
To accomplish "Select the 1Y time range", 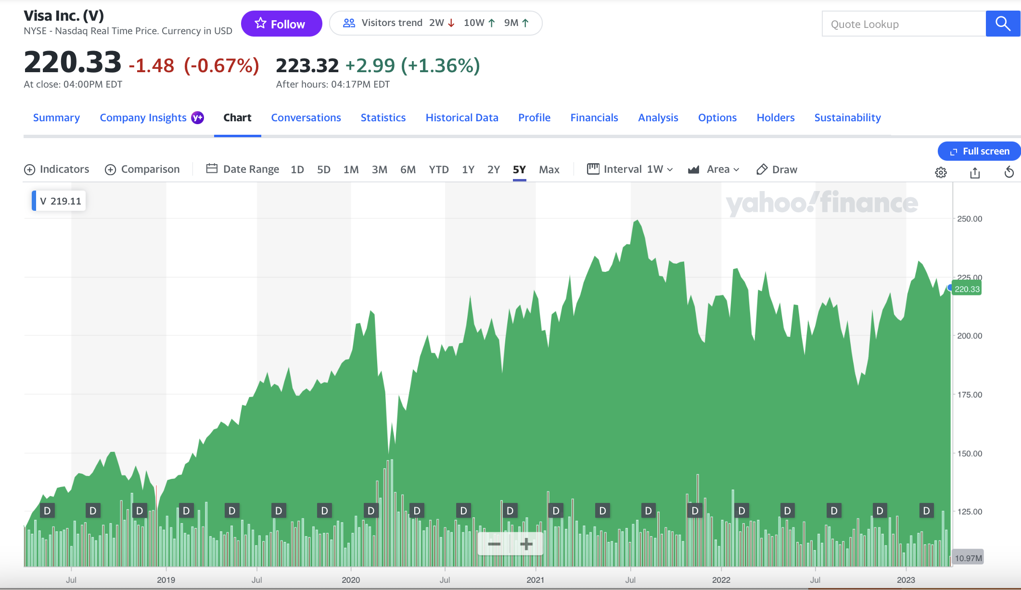I will coord(468,169).
